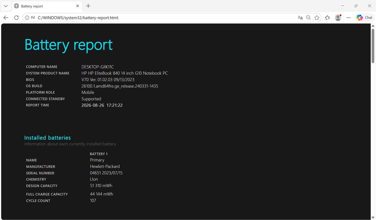Click report time 2026-08-26 17:21:22
This screenshot has width=376, height=220.
pos(102,105)
